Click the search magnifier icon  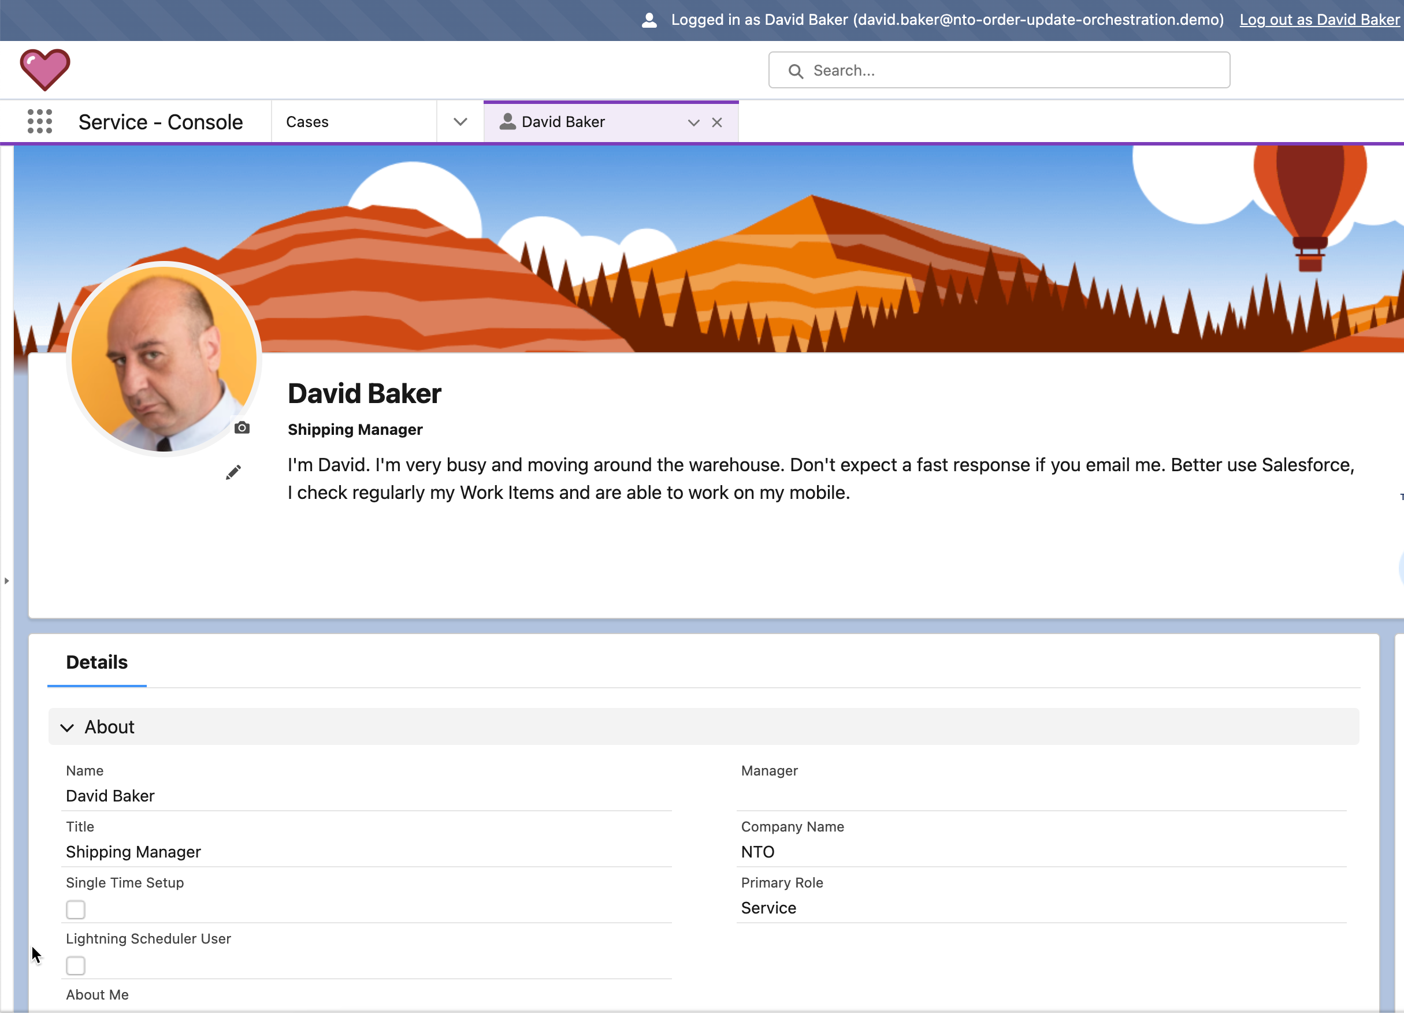(x=796, y=71)
